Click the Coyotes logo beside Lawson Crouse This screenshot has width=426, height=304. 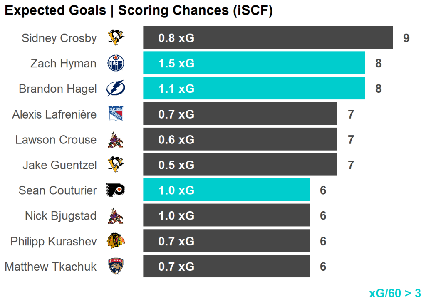(116, 140)
